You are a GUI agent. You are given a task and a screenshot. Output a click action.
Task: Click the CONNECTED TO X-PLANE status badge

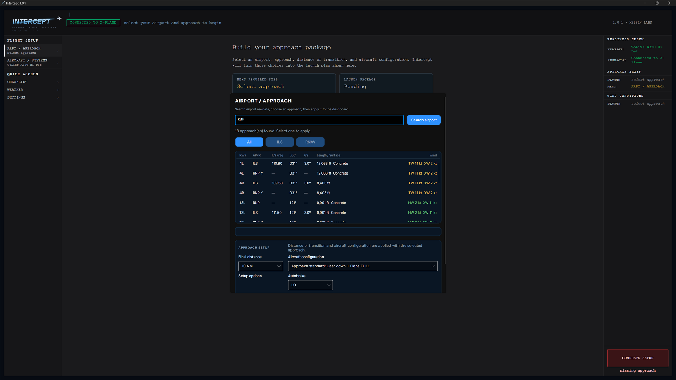93,23
